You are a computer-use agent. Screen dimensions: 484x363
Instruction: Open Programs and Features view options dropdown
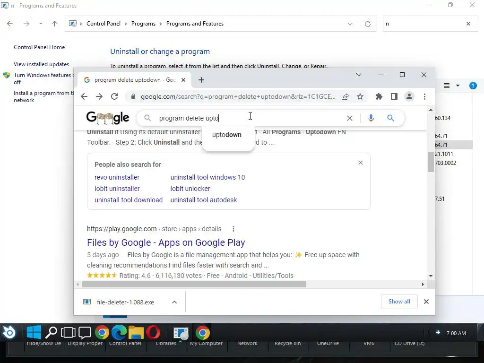tap(458, 86)
